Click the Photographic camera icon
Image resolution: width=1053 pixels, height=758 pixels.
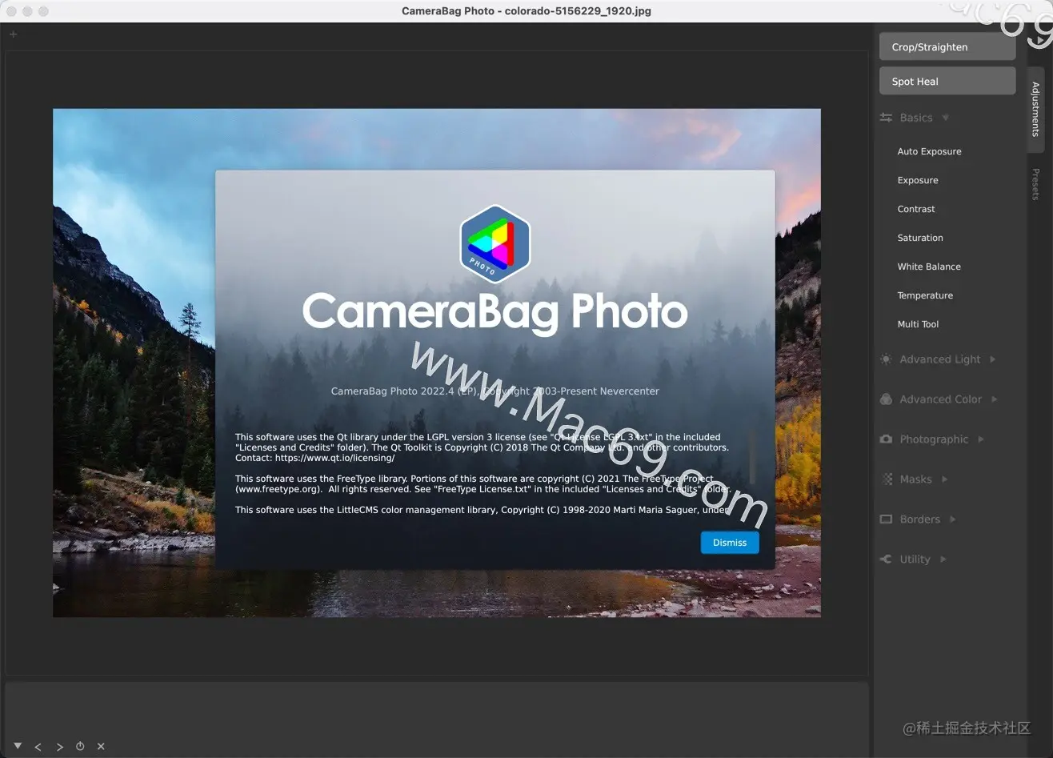[886, 439]
